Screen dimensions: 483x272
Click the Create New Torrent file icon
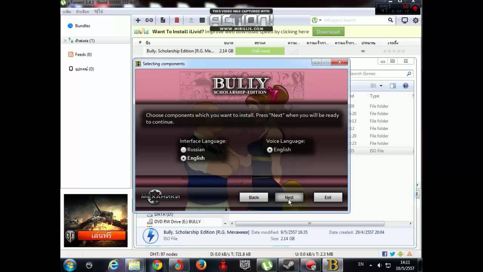[163, 20]
